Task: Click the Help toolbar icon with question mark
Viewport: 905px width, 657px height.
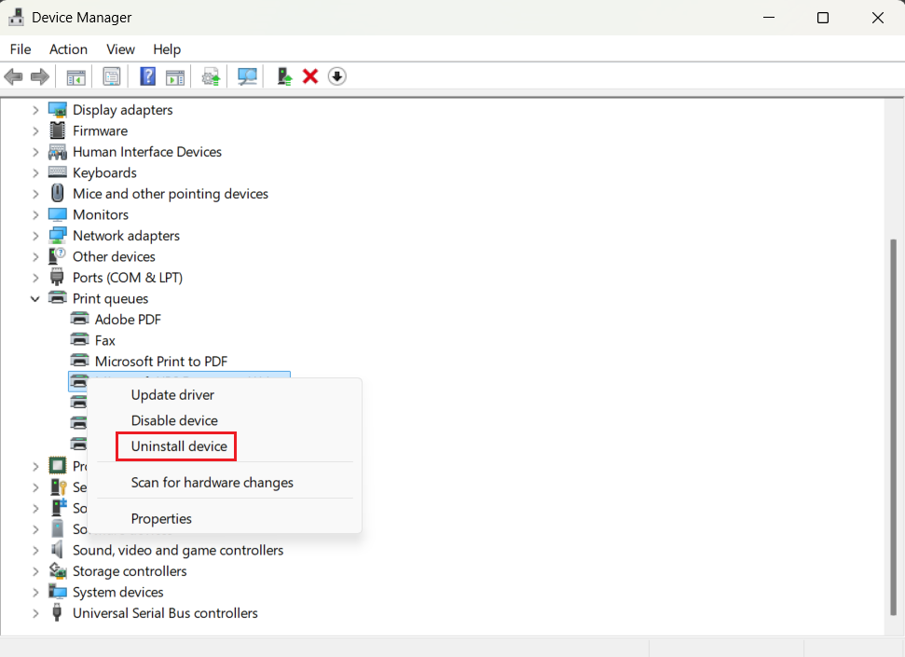Action: (147, 76)
